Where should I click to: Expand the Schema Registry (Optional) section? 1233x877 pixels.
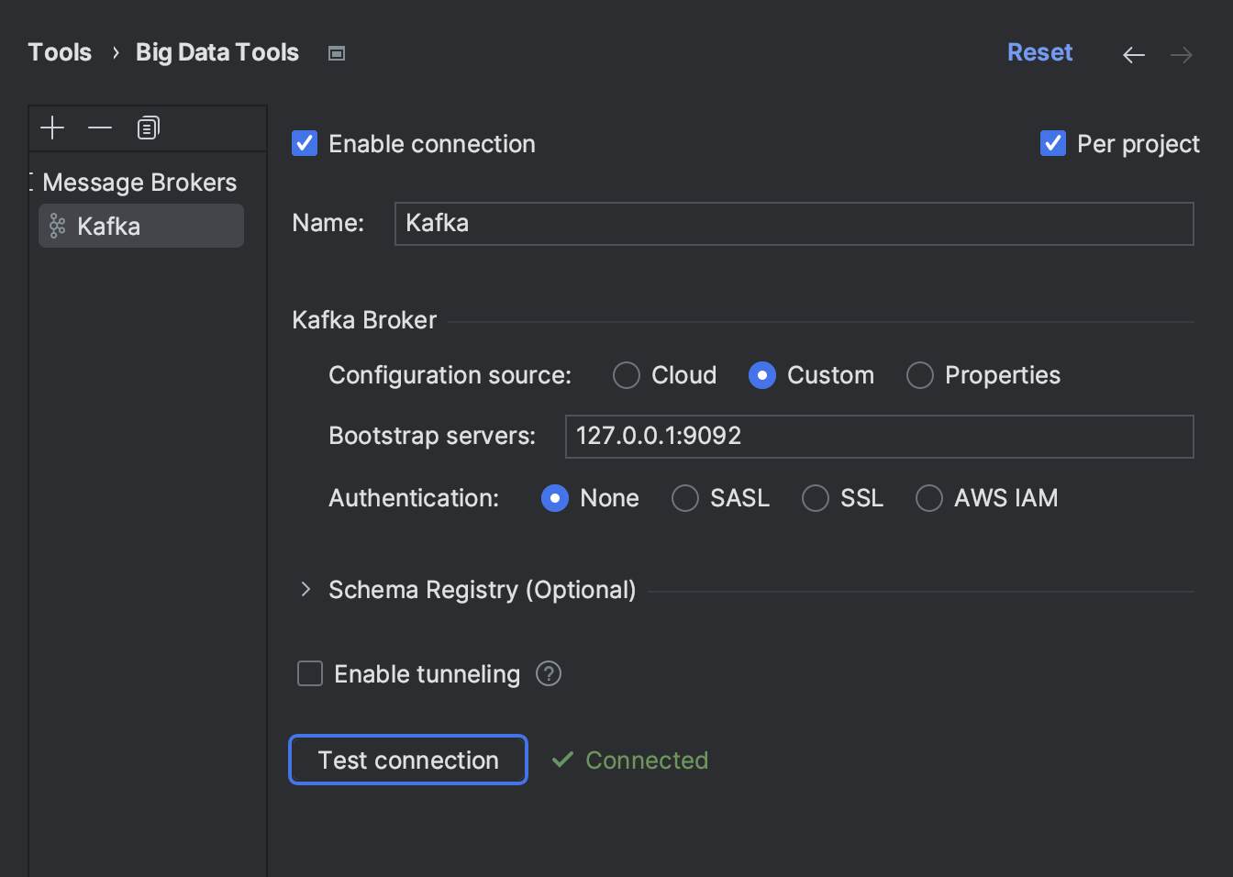[306, 589]
